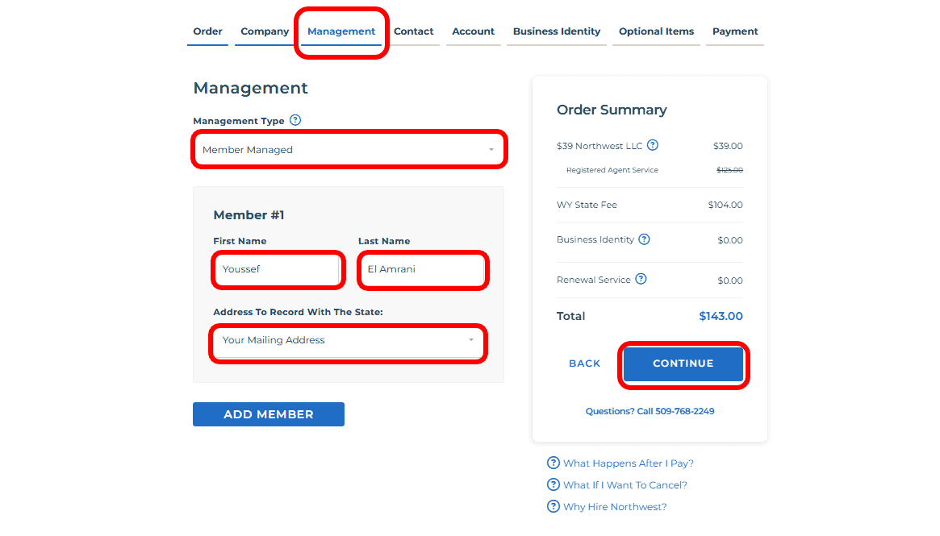Select the Management tab
The height and width of the screenshot is (536, 940).
point(341,31)
